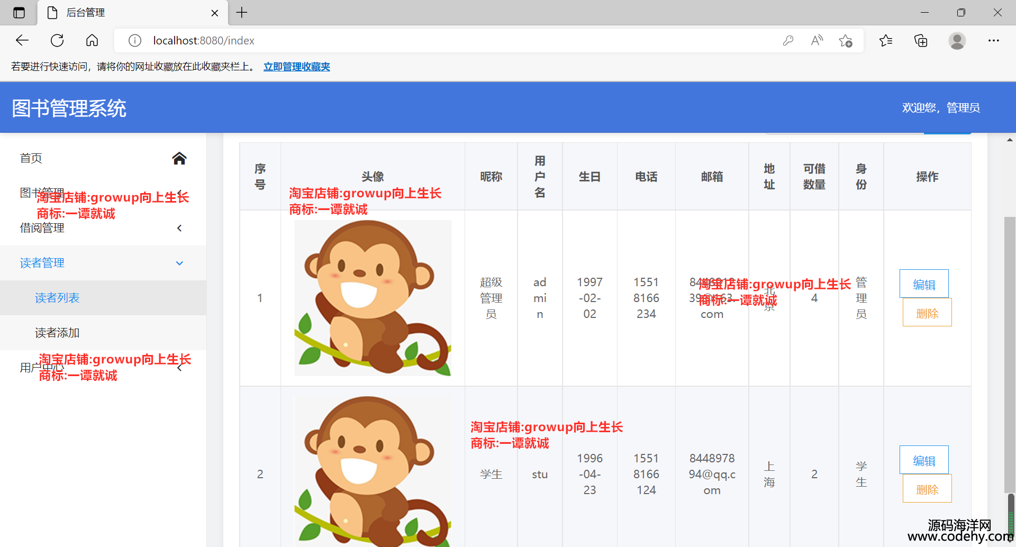Click the 序号 column header
Screen dimensions: 1016x547
coord(260,176)
